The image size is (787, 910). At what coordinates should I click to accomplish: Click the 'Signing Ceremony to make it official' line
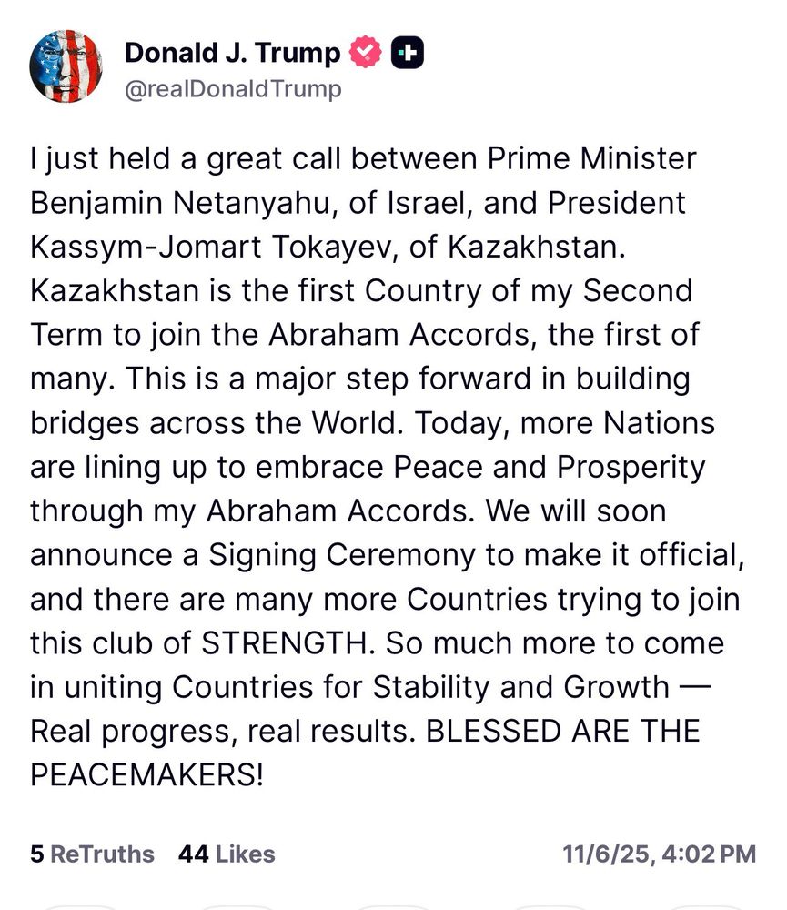coord(476,555)
